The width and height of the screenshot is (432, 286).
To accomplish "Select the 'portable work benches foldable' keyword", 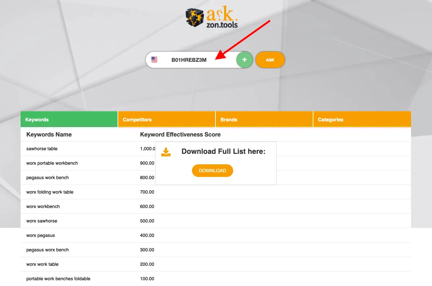I will [x=59, y=279].
